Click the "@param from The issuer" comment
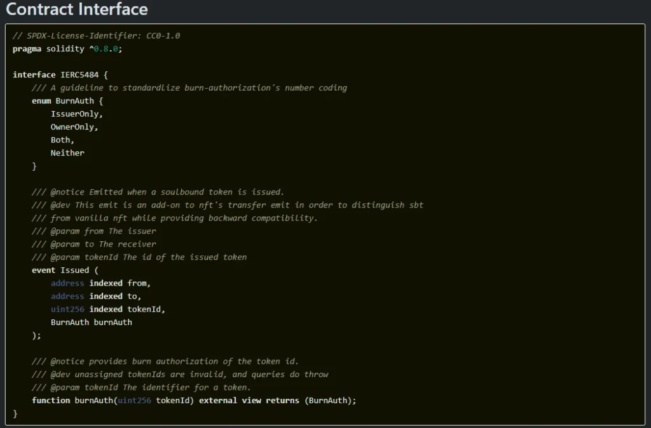Viewport: 651px width, 428px height. [94, 231]
